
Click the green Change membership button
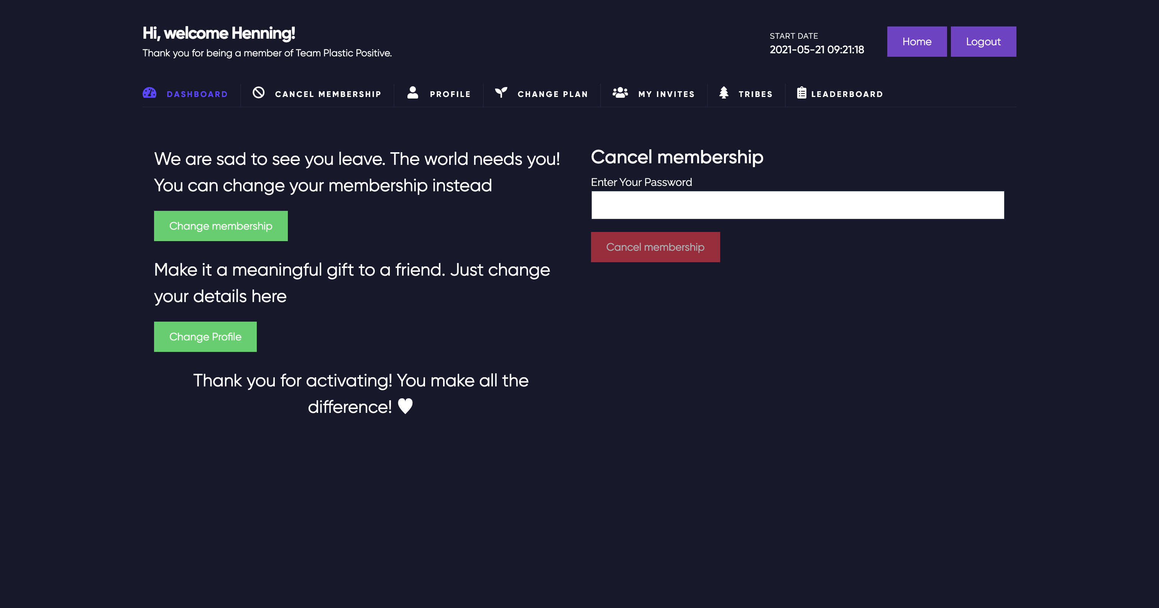pos(220,226)
